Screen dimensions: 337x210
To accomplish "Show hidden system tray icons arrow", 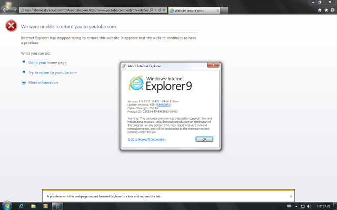I will [296, 206].
